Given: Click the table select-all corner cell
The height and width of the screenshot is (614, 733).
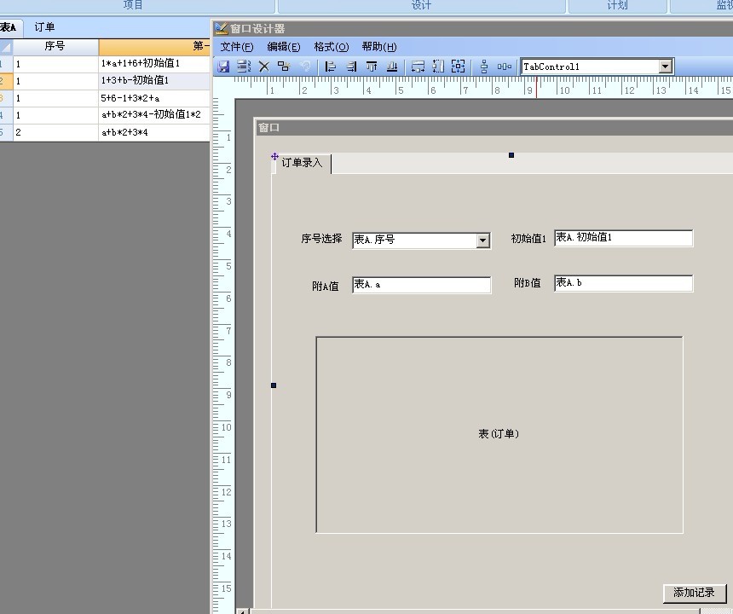Looking at the screenshot, I should tap(6, 46).
